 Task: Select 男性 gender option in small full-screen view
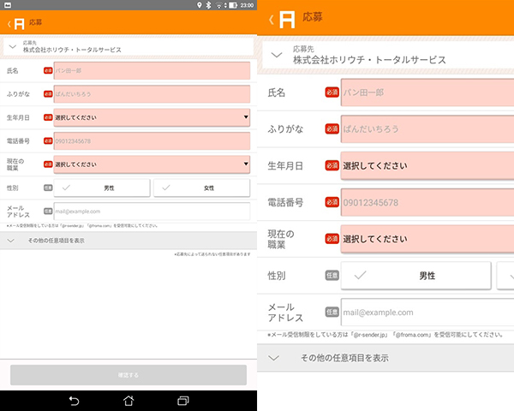(102, 188)
